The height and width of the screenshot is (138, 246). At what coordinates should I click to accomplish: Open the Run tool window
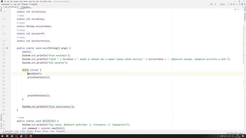tap(17, 131)
